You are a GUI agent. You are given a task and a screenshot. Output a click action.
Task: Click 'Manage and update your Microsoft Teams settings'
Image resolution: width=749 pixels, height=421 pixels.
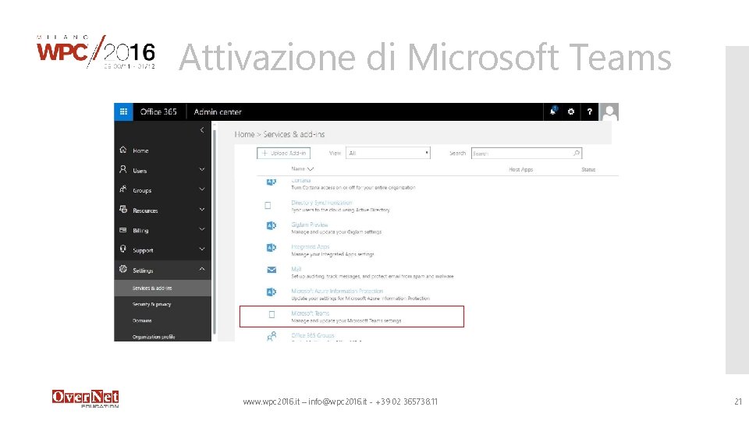click(346, 320)
